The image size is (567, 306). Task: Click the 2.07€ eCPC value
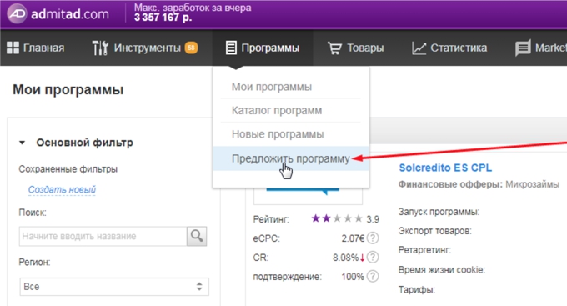coord(353,238)
